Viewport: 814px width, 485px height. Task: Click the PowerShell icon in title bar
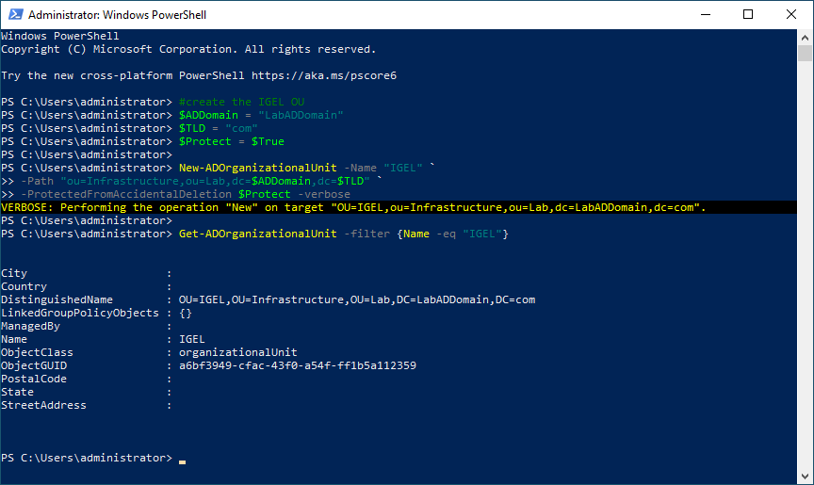14,15
